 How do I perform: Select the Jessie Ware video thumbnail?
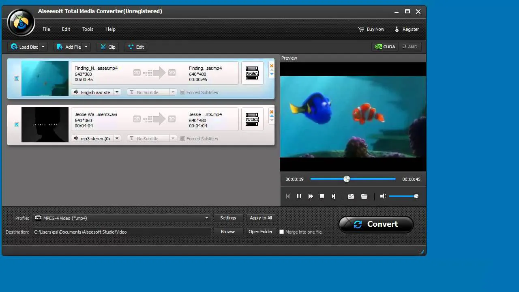[45, 125]
